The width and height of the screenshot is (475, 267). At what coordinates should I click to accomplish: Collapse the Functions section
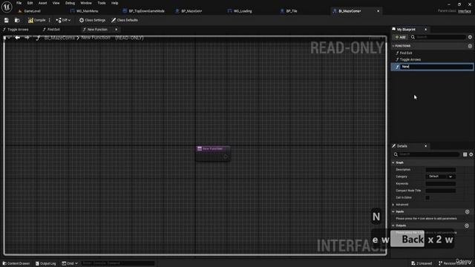tap(393, 46)
